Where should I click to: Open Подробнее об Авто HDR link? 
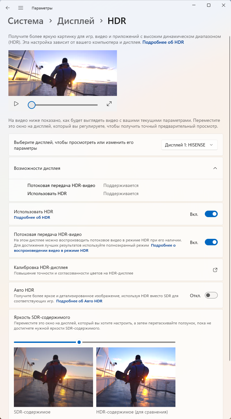pos(79,301)
